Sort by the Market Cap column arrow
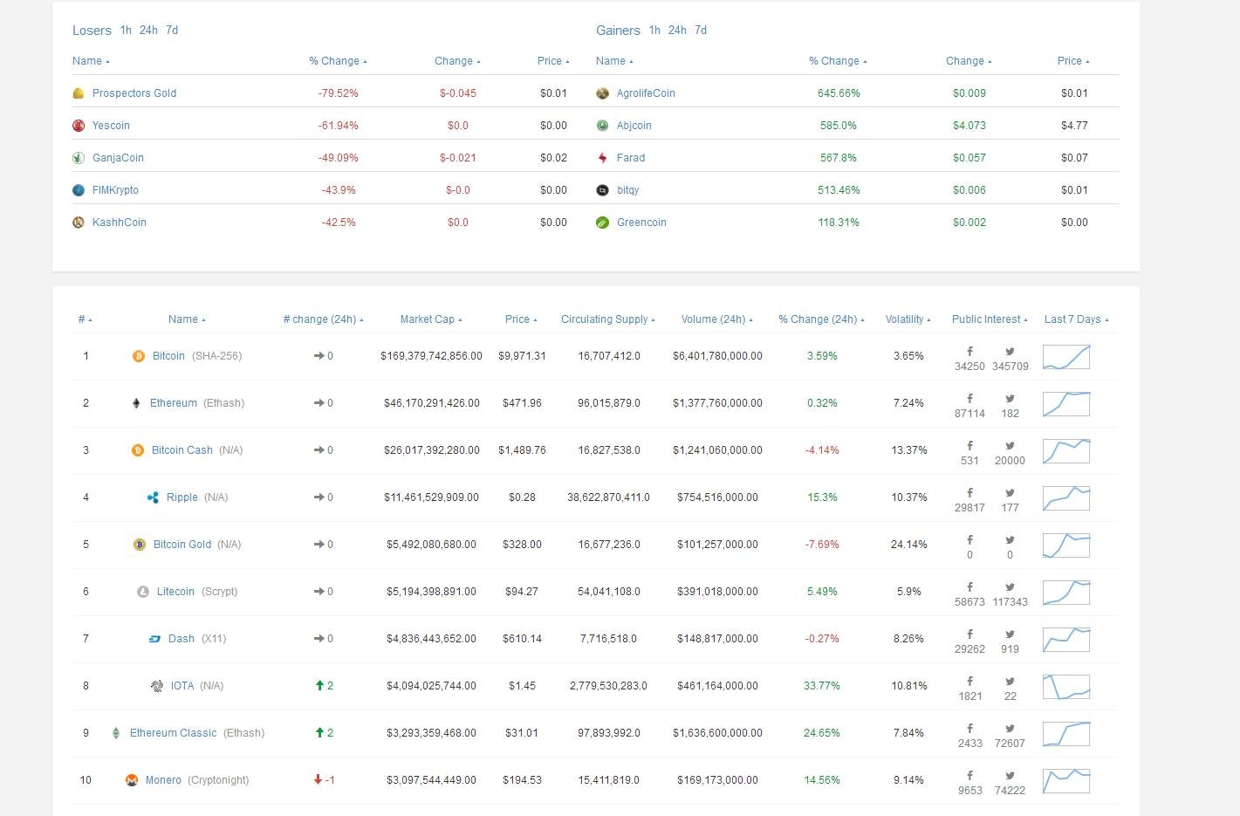The height and width of the screenshot is (816, 1240). [x=460, y=319]
